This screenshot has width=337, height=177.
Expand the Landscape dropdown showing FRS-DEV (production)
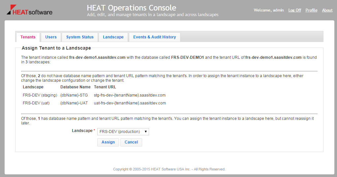(x=123, y=132)
